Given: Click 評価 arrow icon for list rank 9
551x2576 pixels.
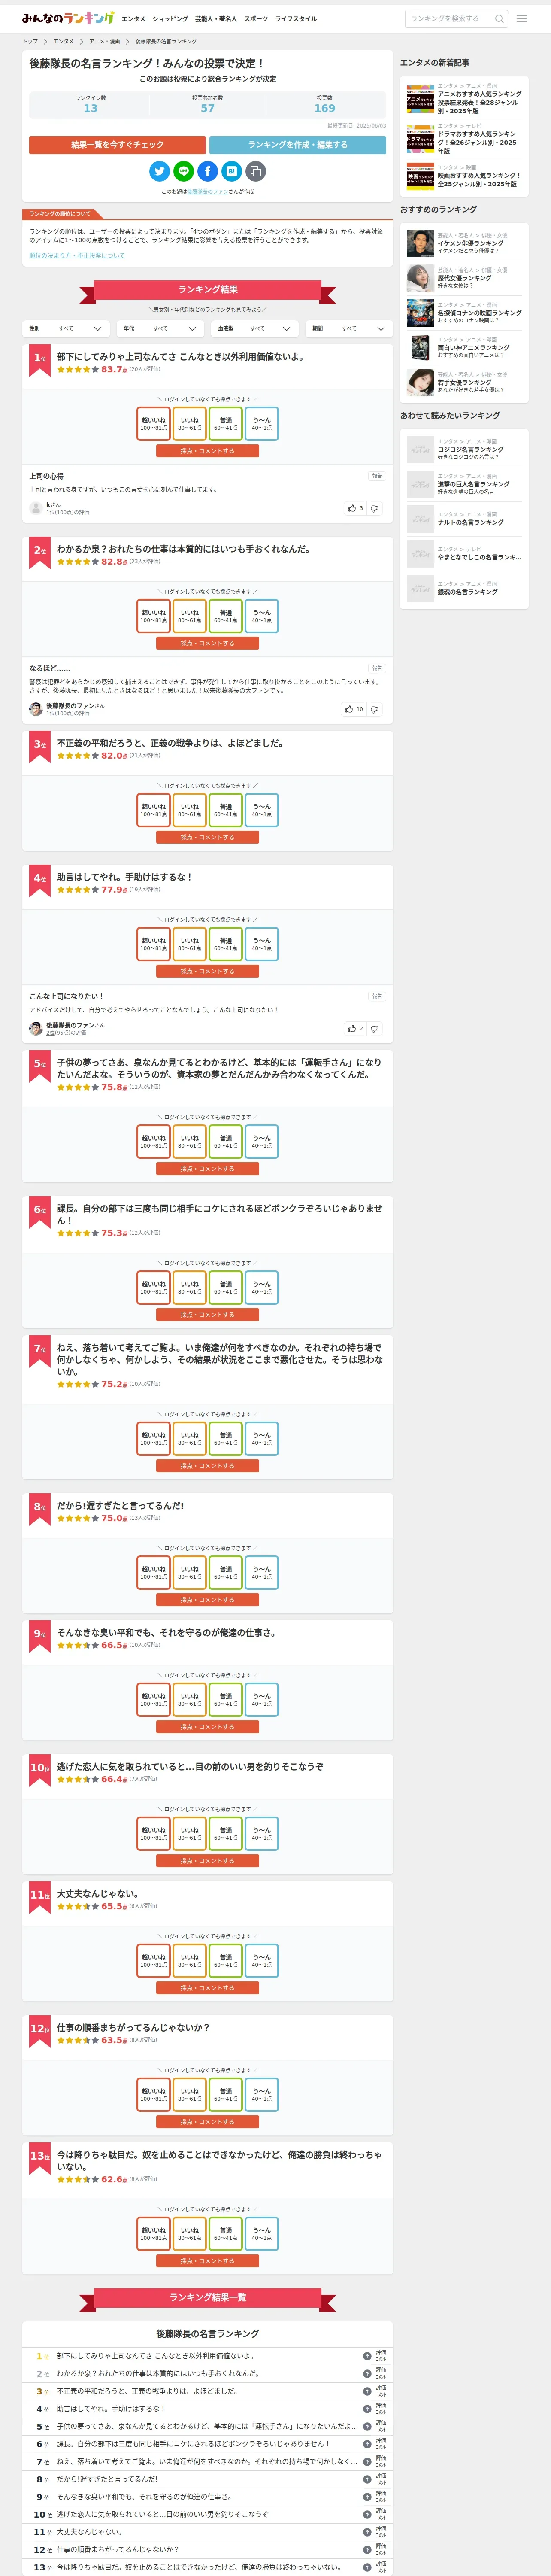Looking at the screenshot, I should [367, 2497].
